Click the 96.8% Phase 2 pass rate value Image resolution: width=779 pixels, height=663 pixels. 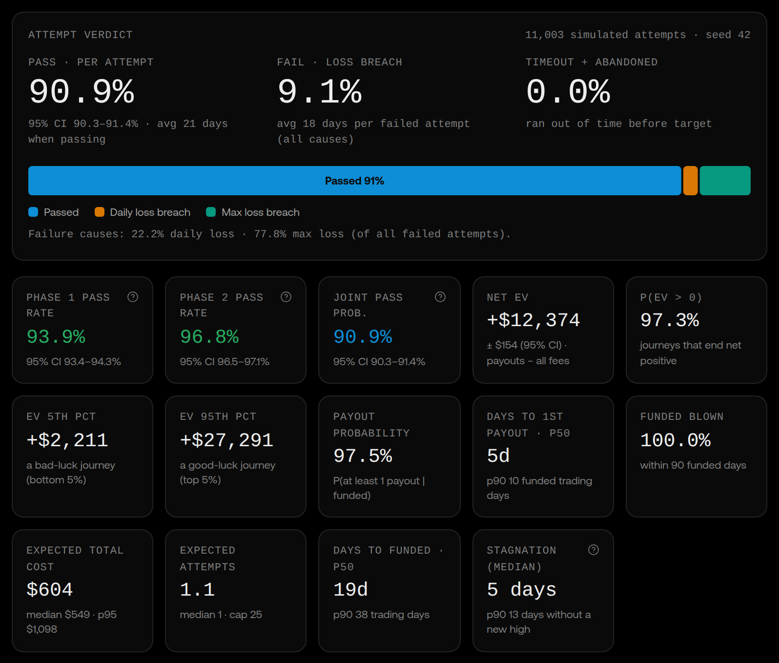coord(209,336)
